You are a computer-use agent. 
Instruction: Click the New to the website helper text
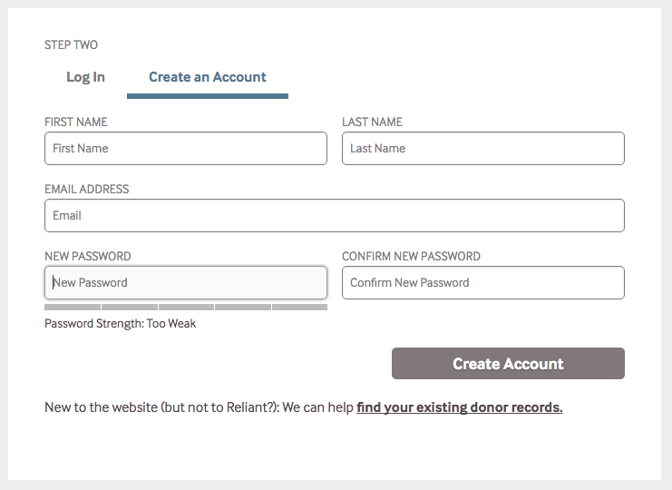[x=199, y=407]
